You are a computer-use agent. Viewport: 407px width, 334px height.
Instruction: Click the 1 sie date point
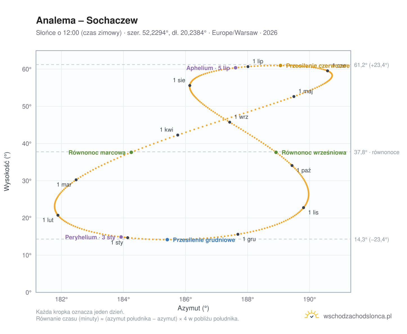pyautogui.click(x=190, y=85)
